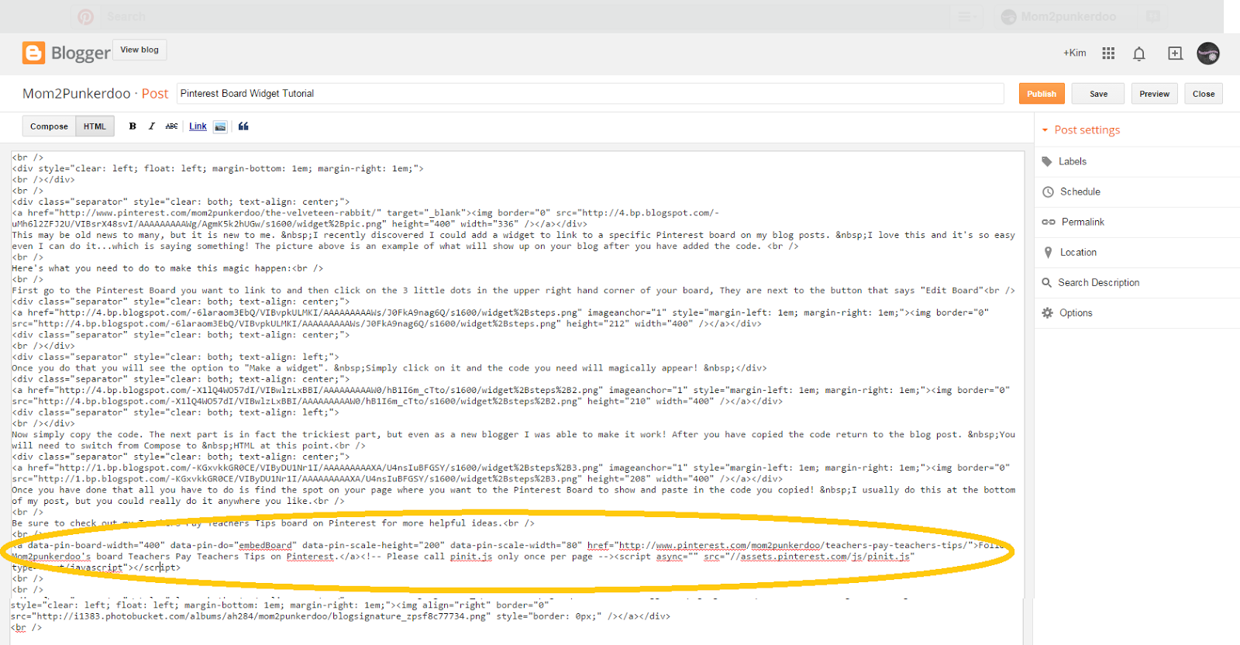Click the View blog button
The width and height of the screenshot is (1240, 645).
pos(139,50)
